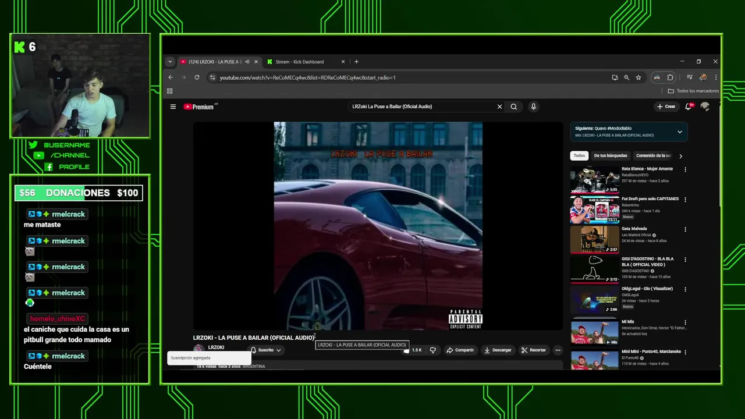Click the Recortar clip button
This screenshot has height=419, width=745.
(534, 350)
